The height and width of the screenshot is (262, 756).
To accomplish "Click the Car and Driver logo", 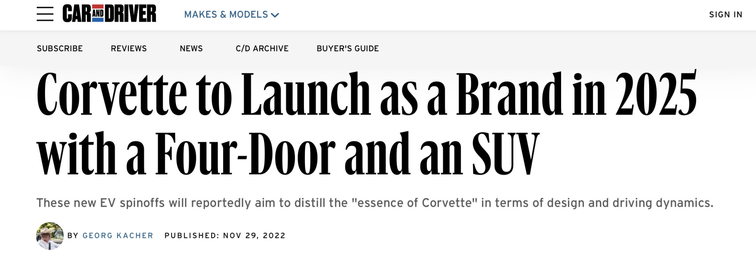I will [x=109, y=14].
